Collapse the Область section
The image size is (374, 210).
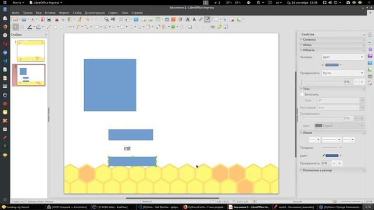[x=309, y=50]
